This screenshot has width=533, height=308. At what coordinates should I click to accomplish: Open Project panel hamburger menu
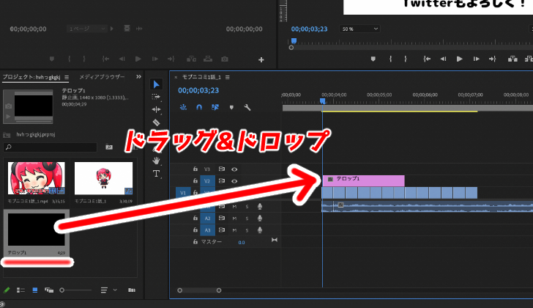tap(67, 78)
